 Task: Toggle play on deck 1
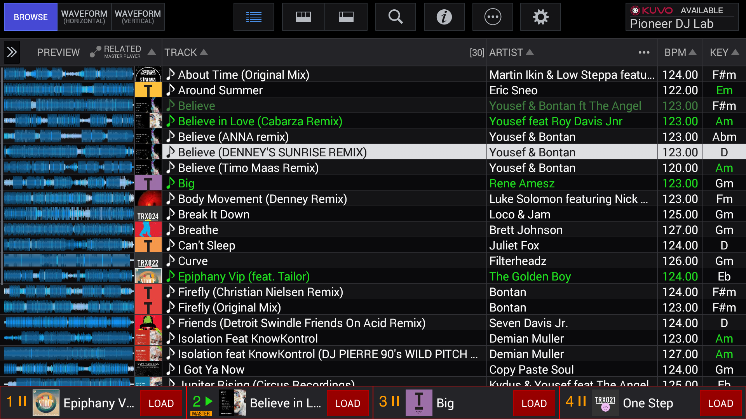click(23, 401)
